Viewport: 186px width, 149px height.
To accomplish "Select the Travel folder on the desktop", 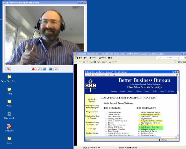I will [x=9, y=91].
